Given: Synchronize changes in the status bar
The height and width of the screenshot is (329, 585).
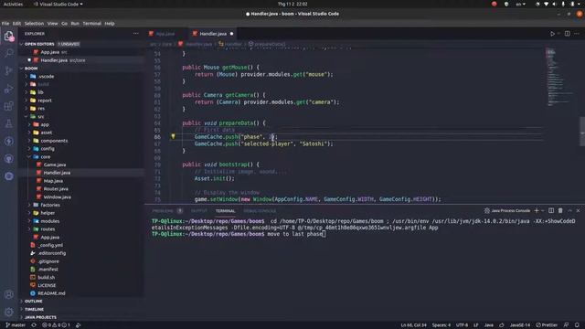Looking at the screenshot, I should click(x=34, y=325).
